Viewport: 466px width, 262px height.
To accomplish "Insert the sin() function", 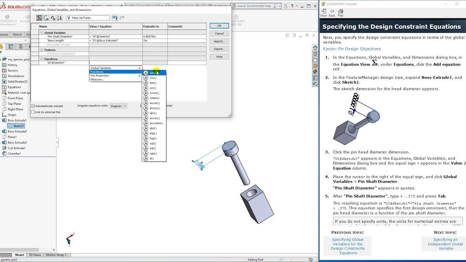I will (154, 73).
